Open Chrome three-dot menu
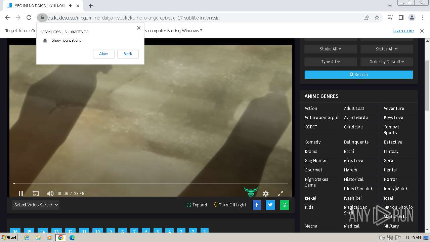 click(x=422, y=17)
